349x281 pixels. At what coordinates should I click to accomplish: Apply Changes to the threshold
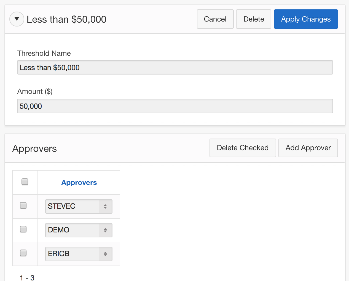click(x=306, y=19)
